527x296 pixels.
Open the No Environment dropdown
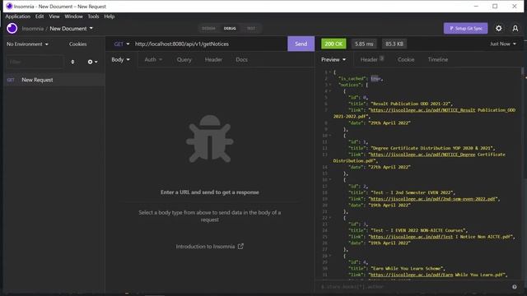[x=27, y=44]
